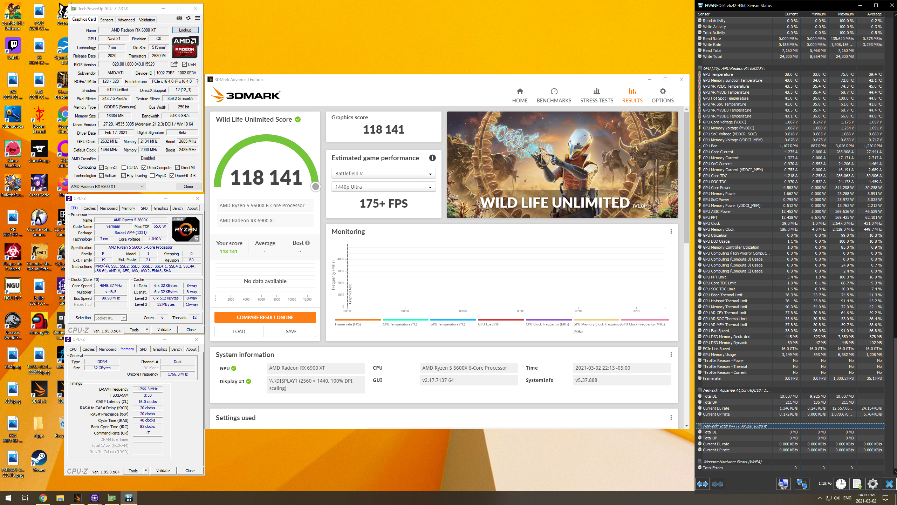This screenshot has width=897, height=505.
Task: Open 3DMark Stress Tests section
Action: click(x=596, y=95)
